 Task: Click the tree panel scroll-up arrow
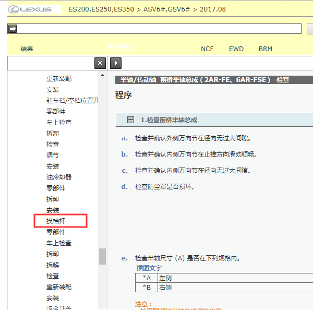[x=102, y=75]
